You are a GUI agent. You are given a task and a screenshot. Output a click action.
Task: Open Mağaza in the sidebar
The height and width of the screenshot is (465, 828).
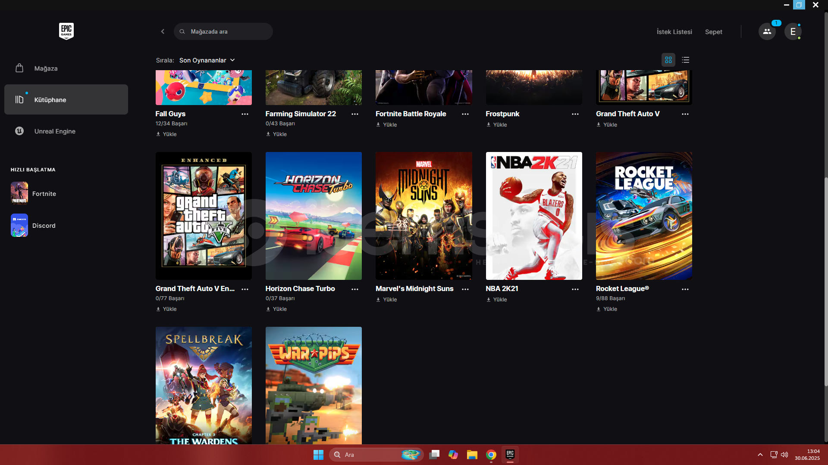[66, 68]
